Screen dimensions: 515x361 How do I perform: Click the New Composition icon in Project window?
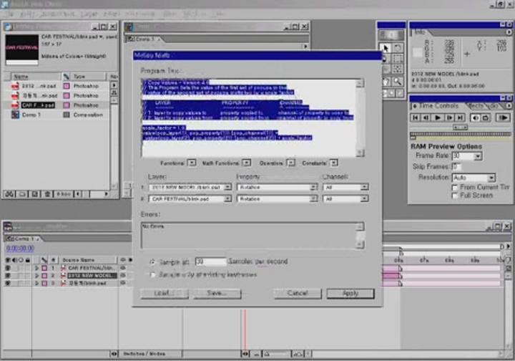[x=35, y=194]
